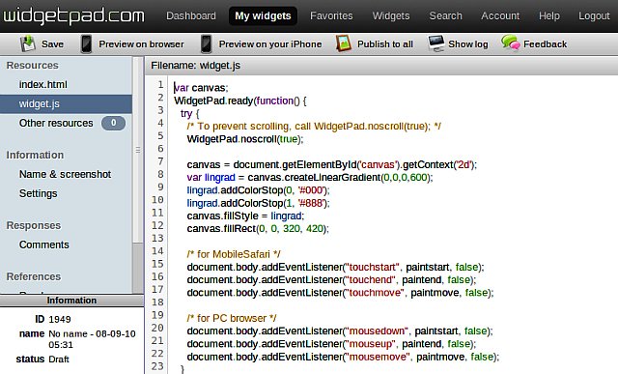Click the speech bubble Feedback icon
This screenshot has width=618, height=374.
(x=511, y=43)
